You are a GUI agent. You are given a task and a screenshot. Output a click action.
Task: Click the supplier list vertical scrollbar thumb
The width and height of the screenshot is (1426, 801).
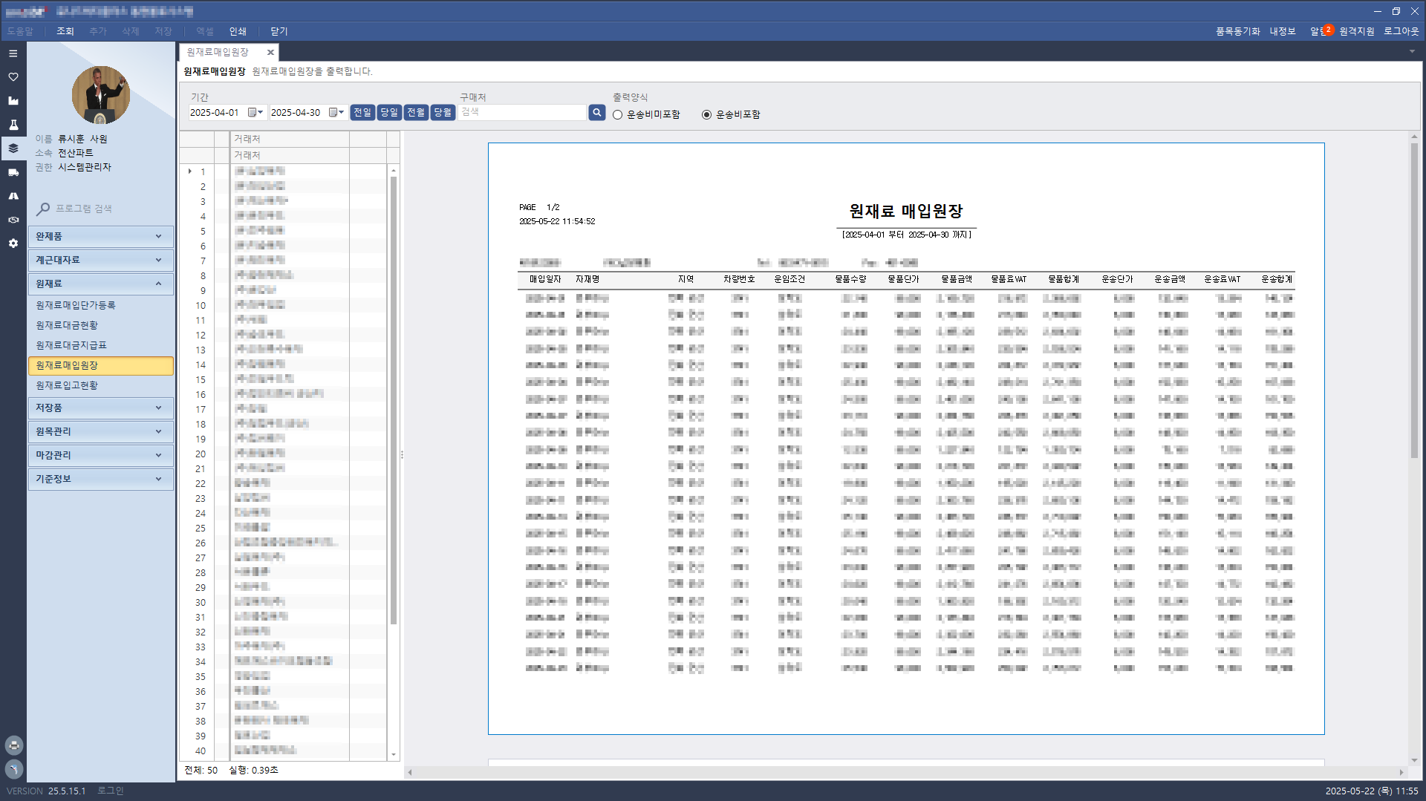pyautogui.click(x=394, y=401)
